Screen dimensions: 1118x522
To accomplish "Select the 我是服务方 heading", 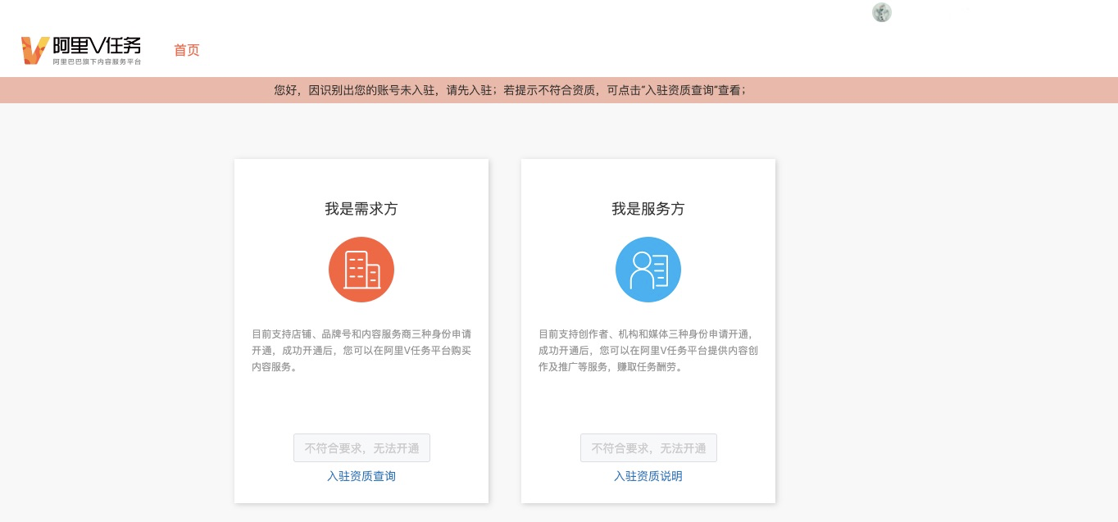I will (648, 209).
